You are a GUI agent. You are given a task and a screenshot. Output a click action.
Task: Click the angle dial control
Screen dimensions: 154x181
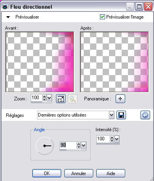45,146
